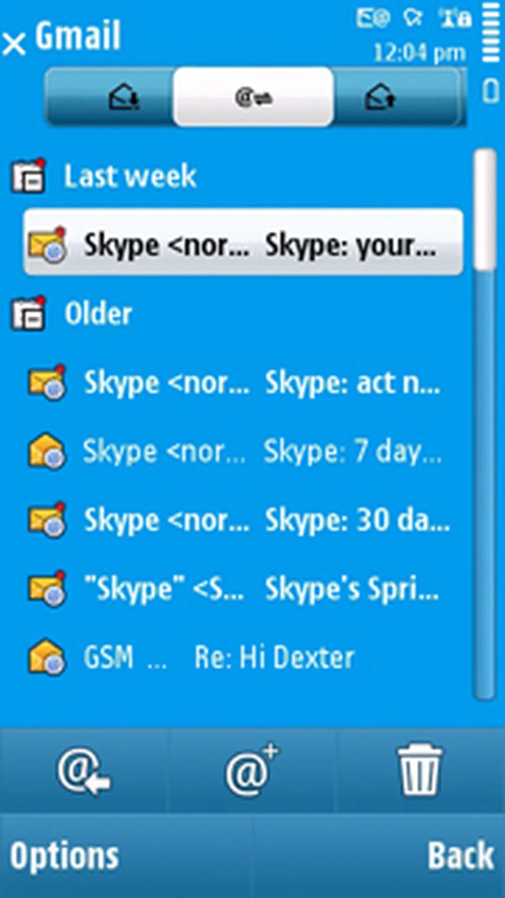Click envelope icon beside 'Skype: act n...'
This screenshot has width=505, height=898.
[x=47, y=382]
